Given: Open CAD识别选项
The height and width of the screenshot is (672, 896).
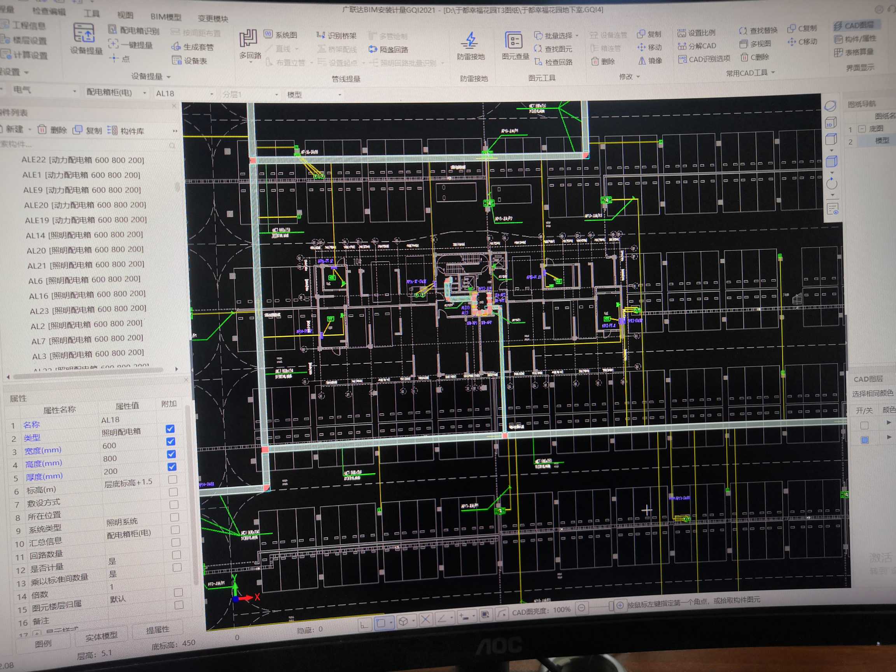Looking at the screenshot, I should pos(704,59).
